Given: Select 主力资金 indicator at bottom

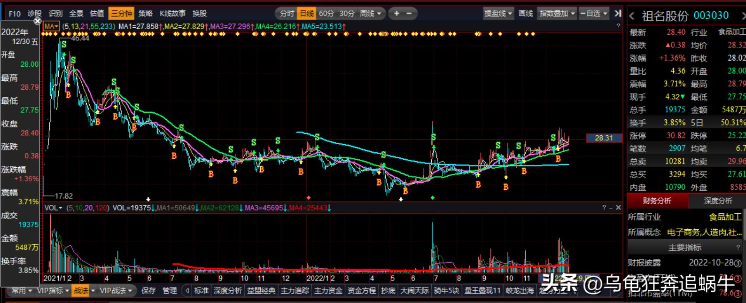Looking at the screenshot, I should point(328,291).
